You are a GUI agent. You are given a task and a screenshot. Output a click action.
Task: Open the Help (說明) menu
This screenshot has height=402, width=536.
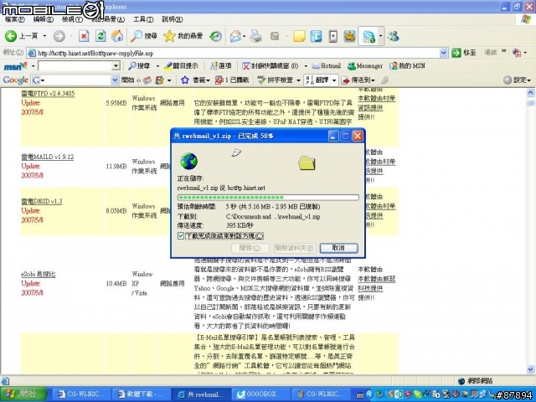point(172,19)
